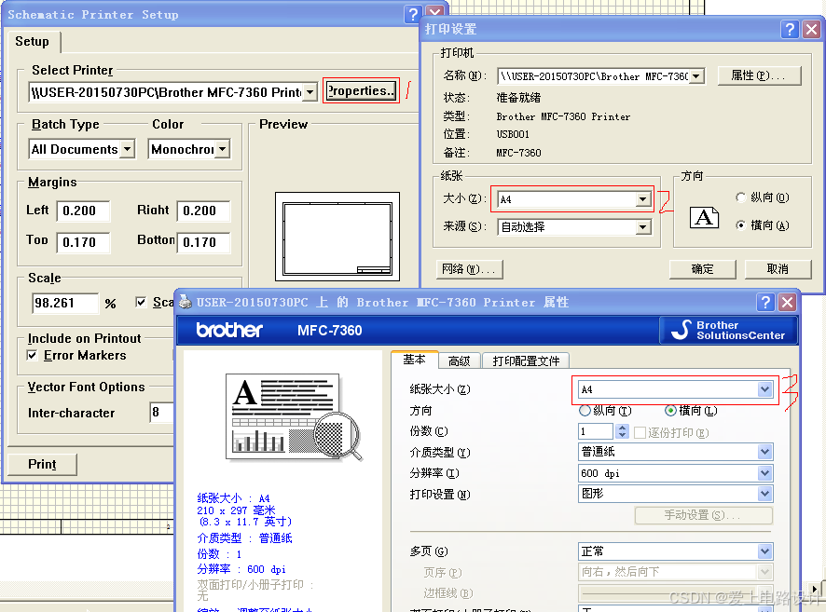Expand the 名称(N) printer name dropdown

point(695,76)
